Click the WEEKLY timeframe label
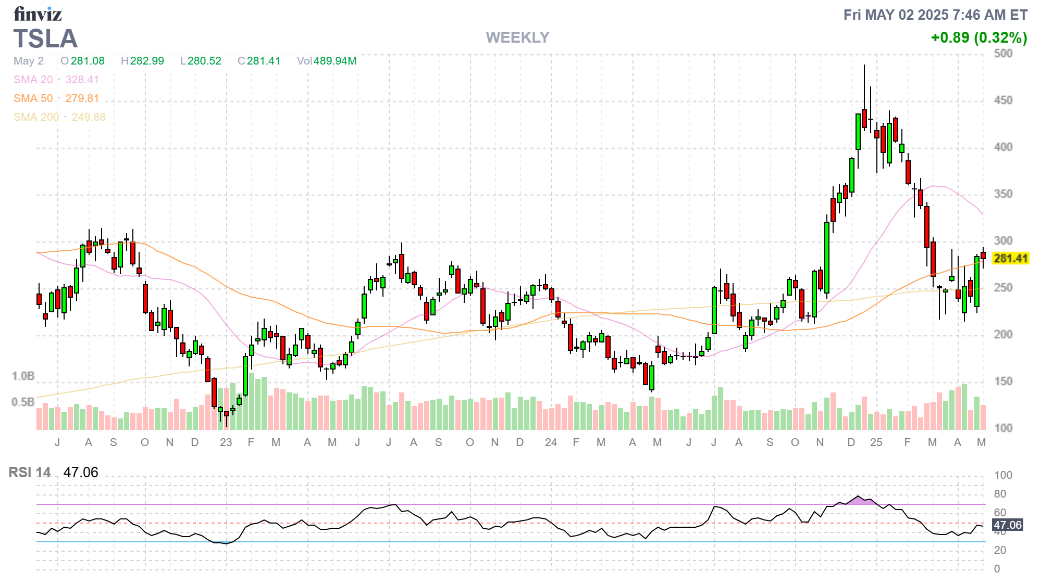1041x585 pixels. click(x=517, y=37)
